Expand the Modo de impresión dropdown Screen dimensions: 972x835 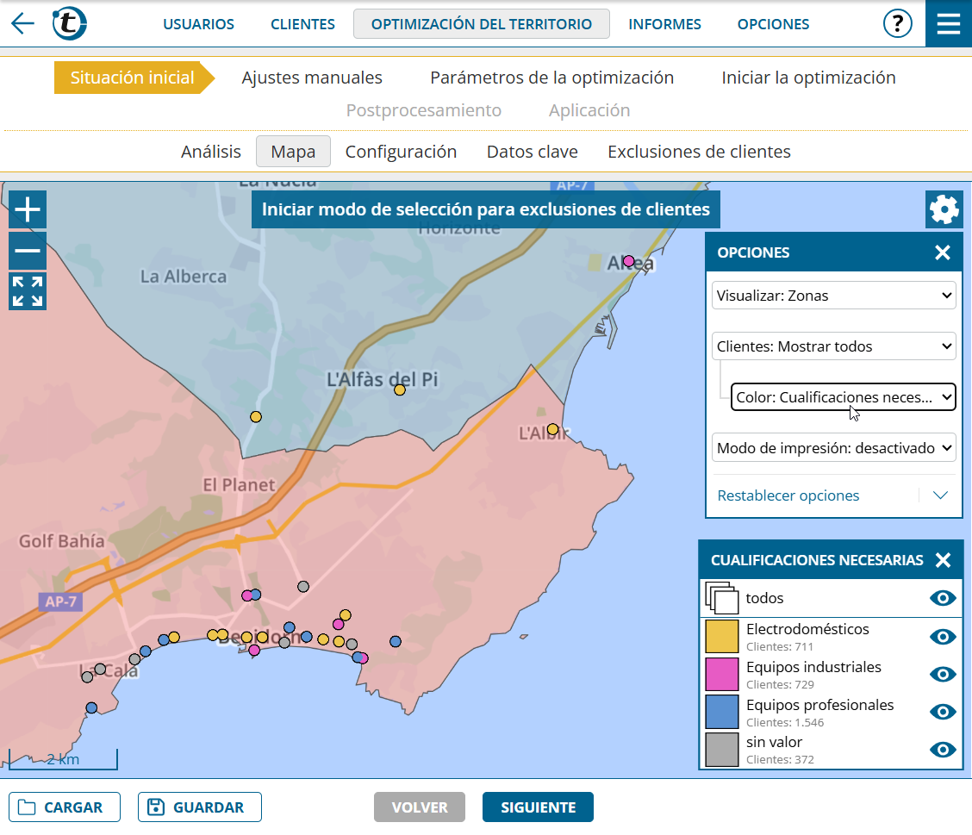834,448
